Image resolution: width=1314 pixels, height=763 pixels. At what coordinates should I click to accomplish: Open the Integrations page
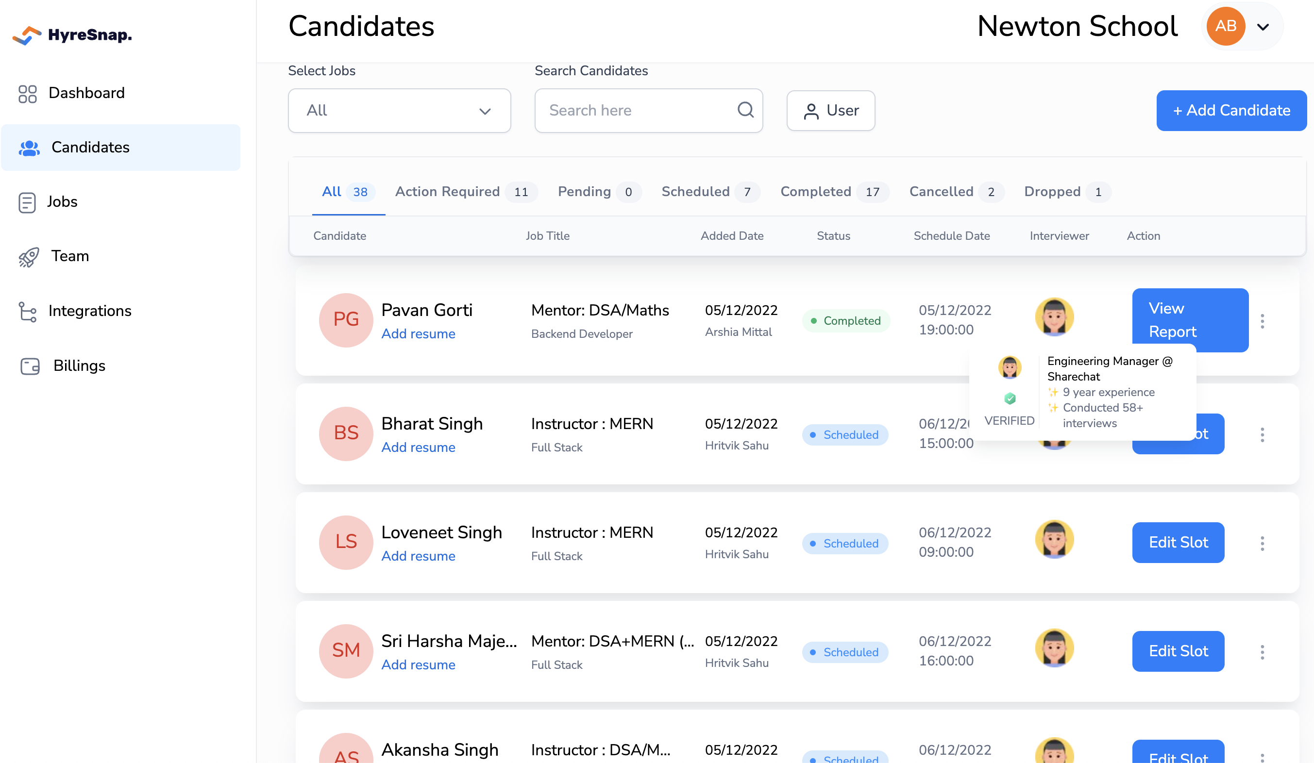pyautogui.click(x=89, y=311)
